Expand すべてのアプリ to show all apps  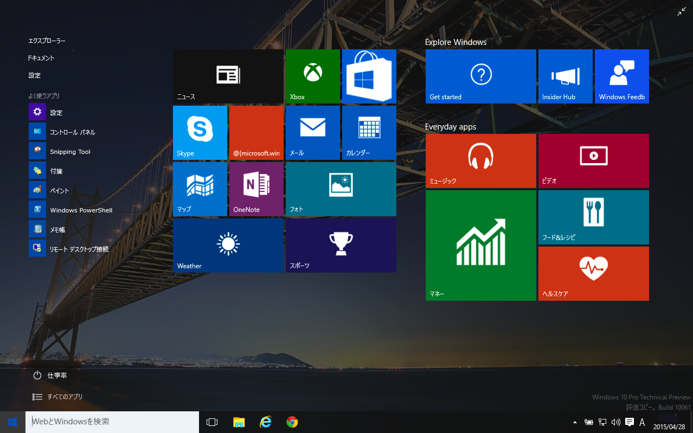(56, 397)
